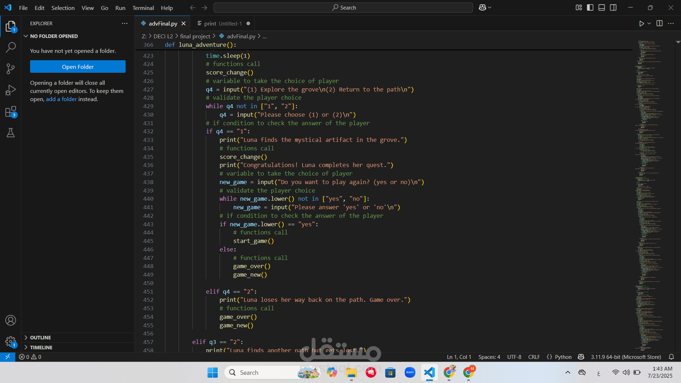This screenshot has height=383, width=681.
Task: Open the run button dropdown arrow
Action: pyautogui.click(x=649, y=23)
